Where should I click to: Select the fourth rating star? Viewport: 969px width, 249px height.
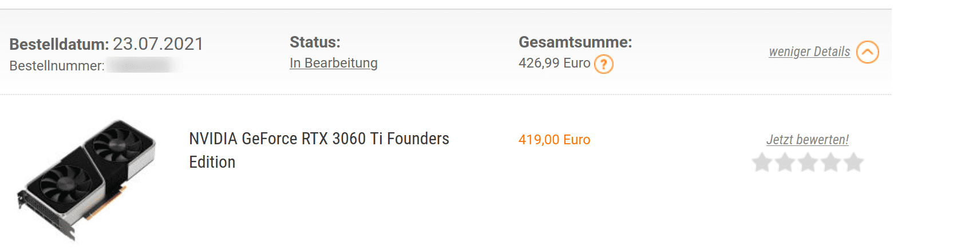tap(830, 163)
